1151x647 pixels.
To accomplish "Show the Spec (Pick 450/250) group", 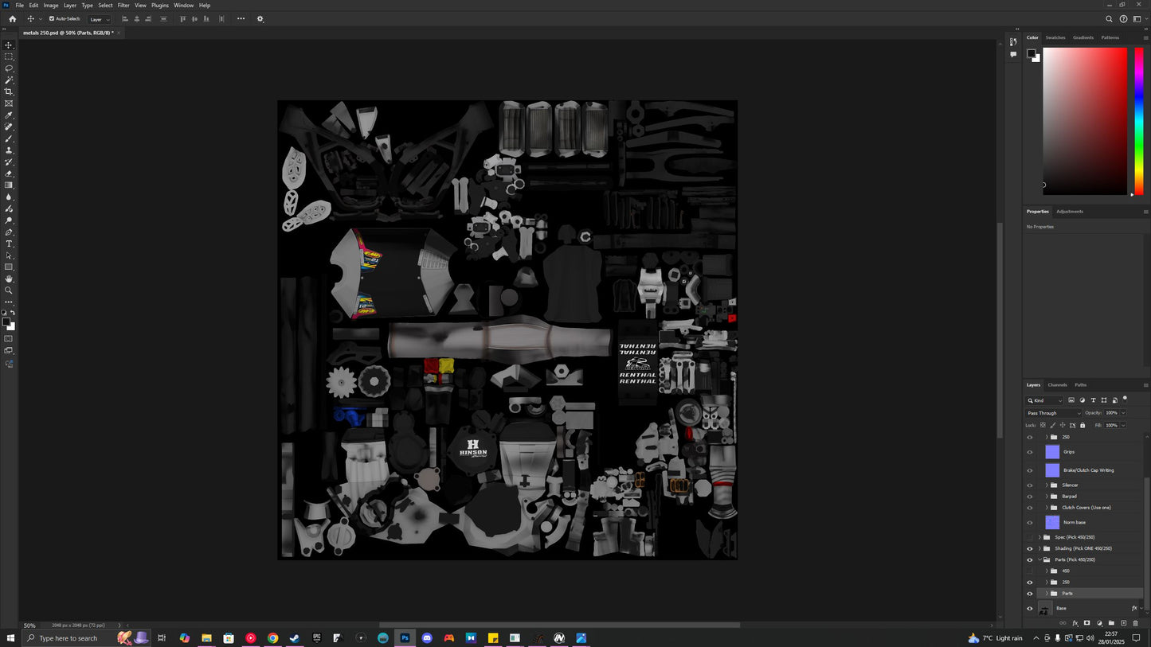I will point(1029,537).
